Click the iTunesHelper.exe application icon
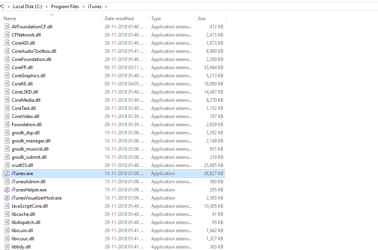 (x=7, y=190)
